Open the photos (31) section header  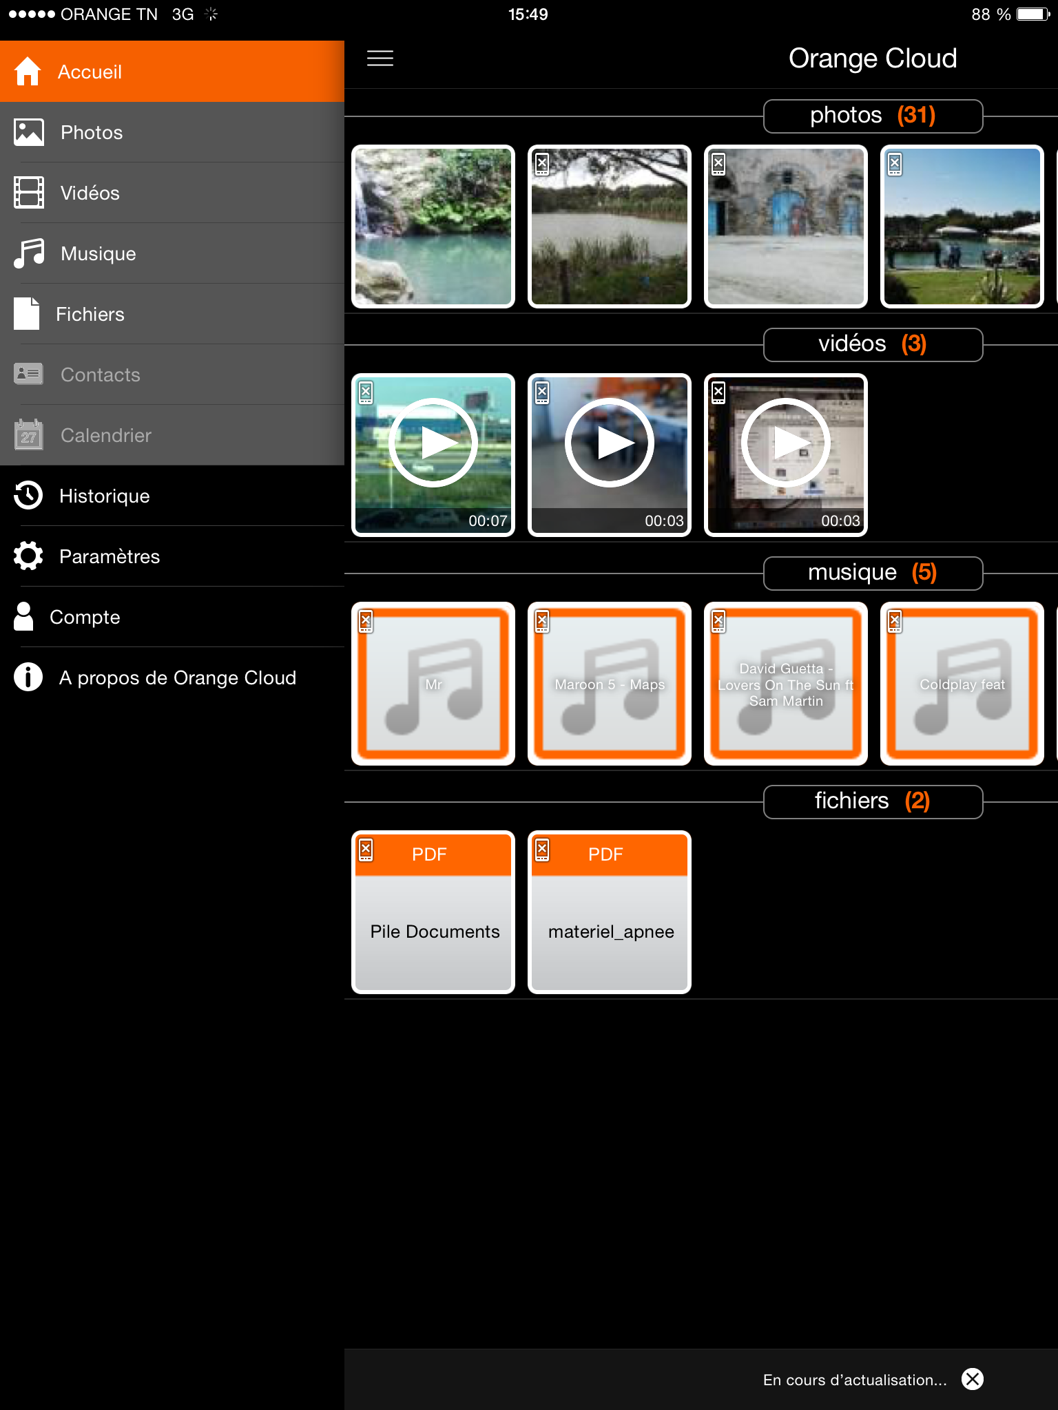pyautogui.click(x=873, y=116)
